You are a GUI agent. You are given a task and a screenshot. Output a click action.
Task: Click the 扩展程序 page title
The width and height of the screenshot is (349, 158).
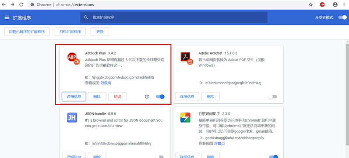pos(22,18)
